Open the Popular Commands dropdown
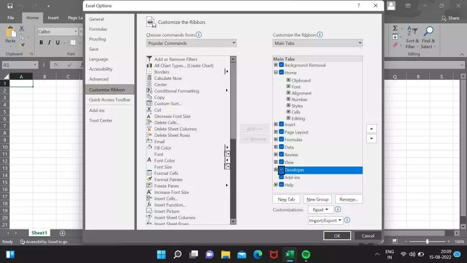The height and width of the screenshot is (263, 467). point(191,43)
